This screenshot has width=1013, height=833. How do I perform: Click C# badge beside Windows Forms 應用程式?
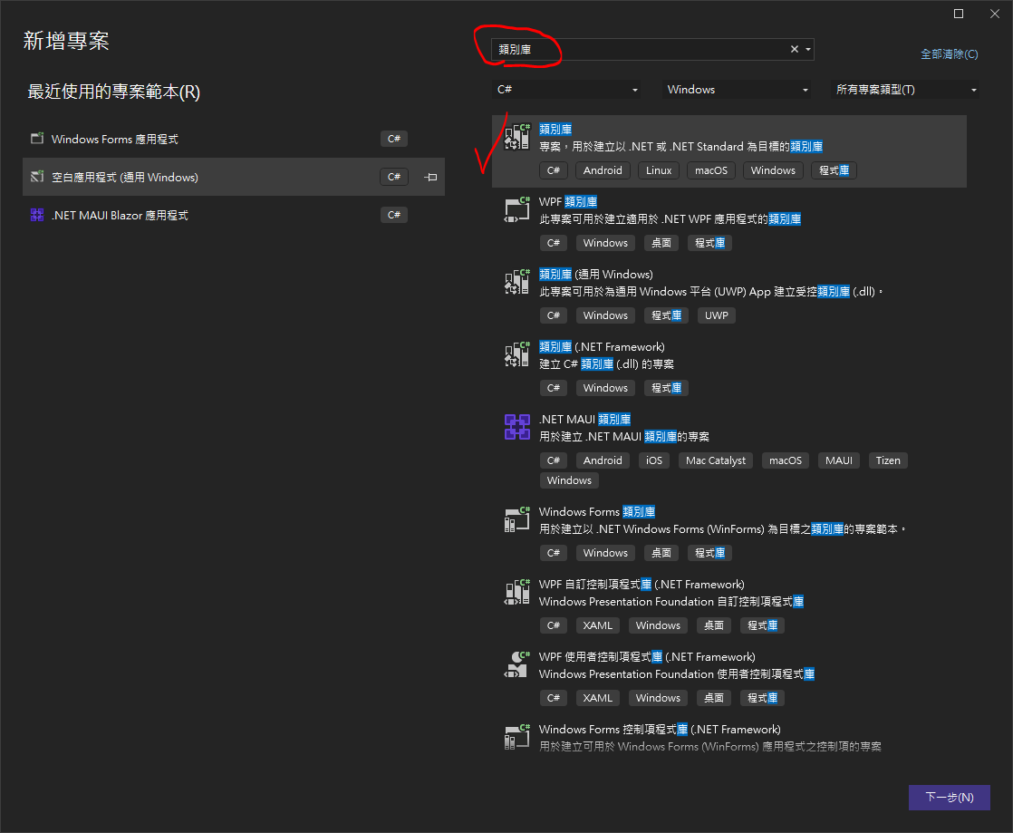393,139
